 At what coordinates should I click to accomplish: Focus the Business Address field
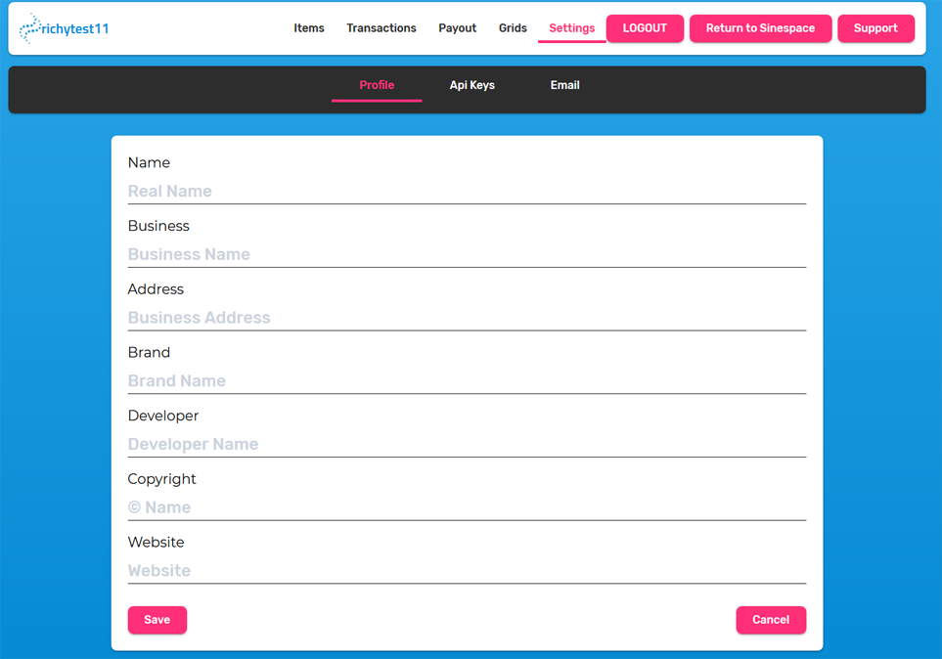pos(467,318)
